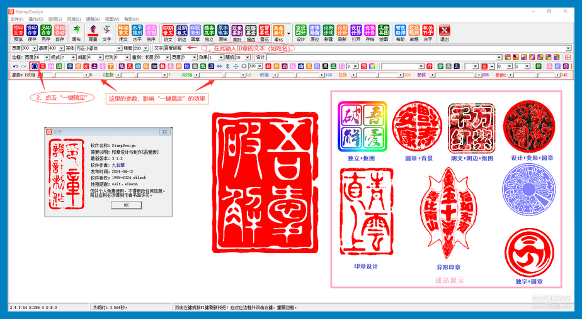Click the 背景 background icon

(x=93, y=31)
